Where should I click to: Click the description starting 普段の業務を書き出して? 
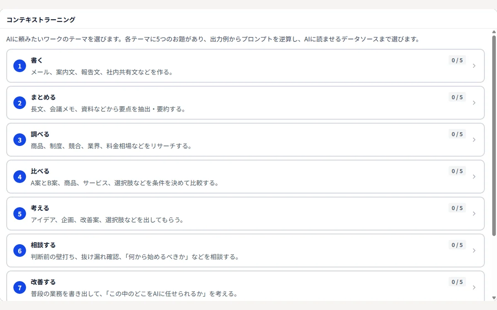[134, 294]
